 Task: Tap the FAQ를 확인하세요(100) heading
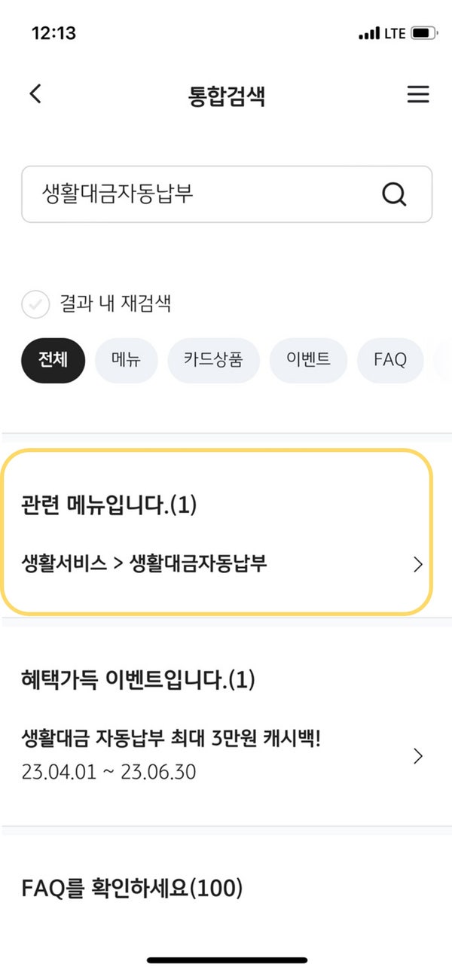coord(133,889)
